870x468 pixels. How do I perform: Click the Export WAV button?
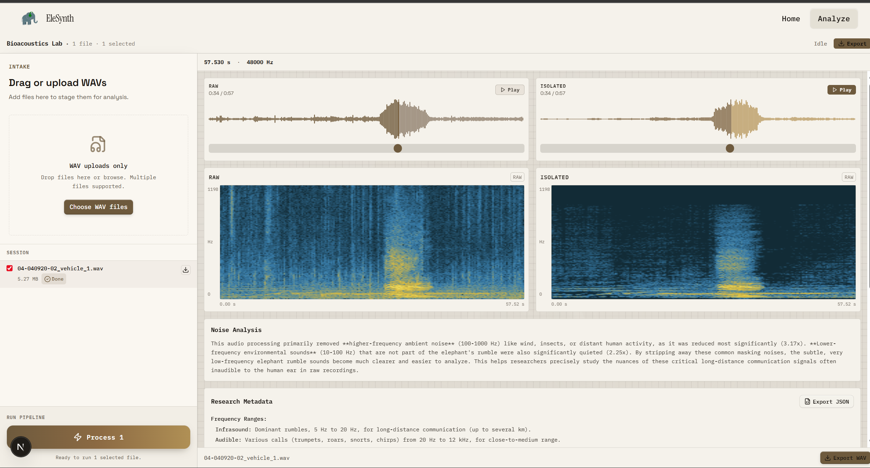[x=845, y=458]
